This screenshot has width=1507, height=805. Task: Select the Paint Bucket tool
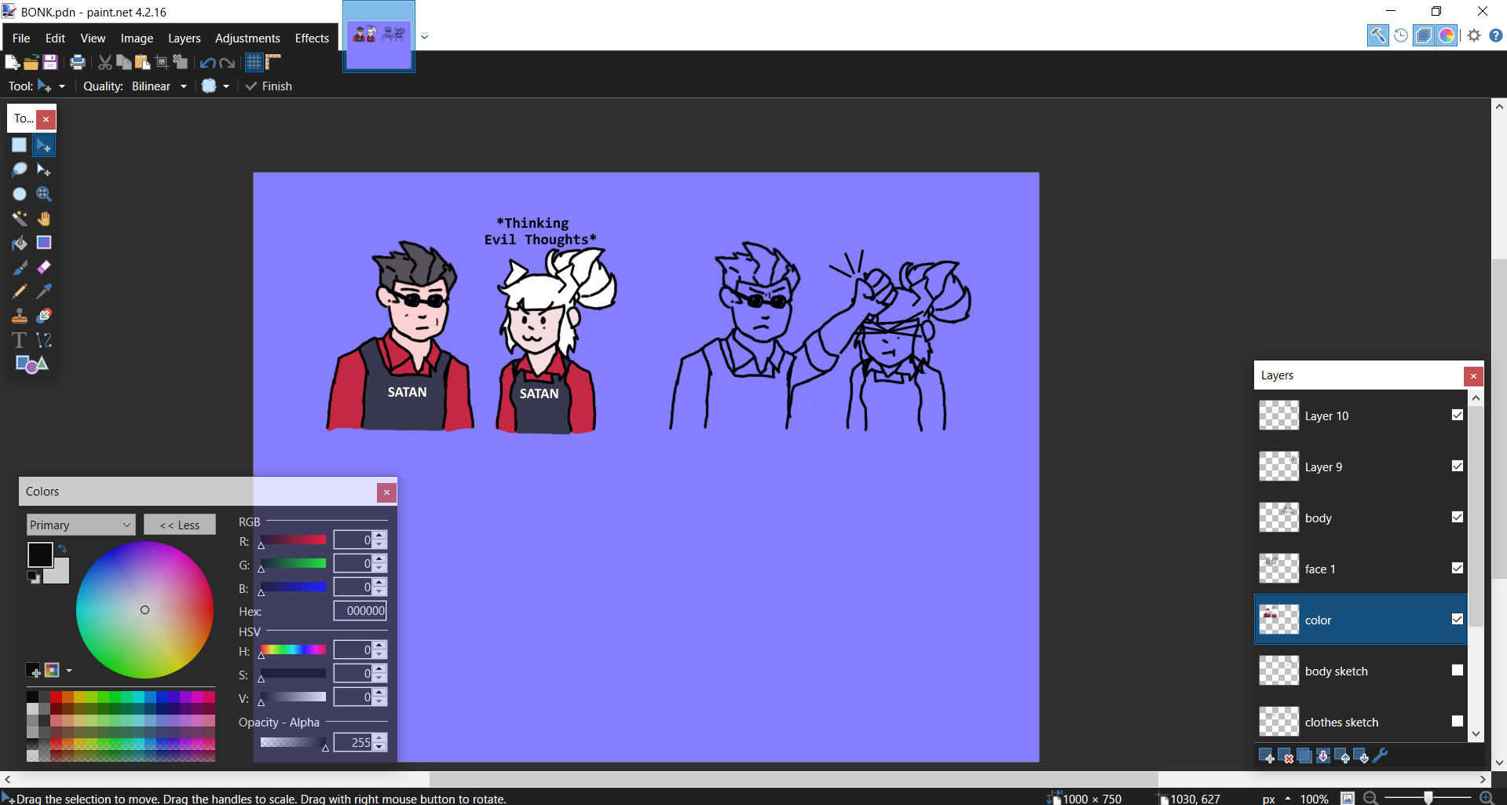click(20, 243)
